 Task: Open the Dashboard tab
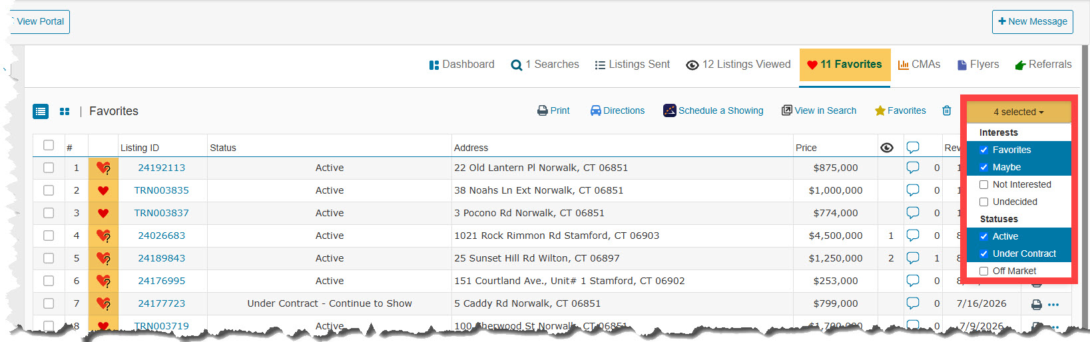pyautogui.click(x=462, y=65)
